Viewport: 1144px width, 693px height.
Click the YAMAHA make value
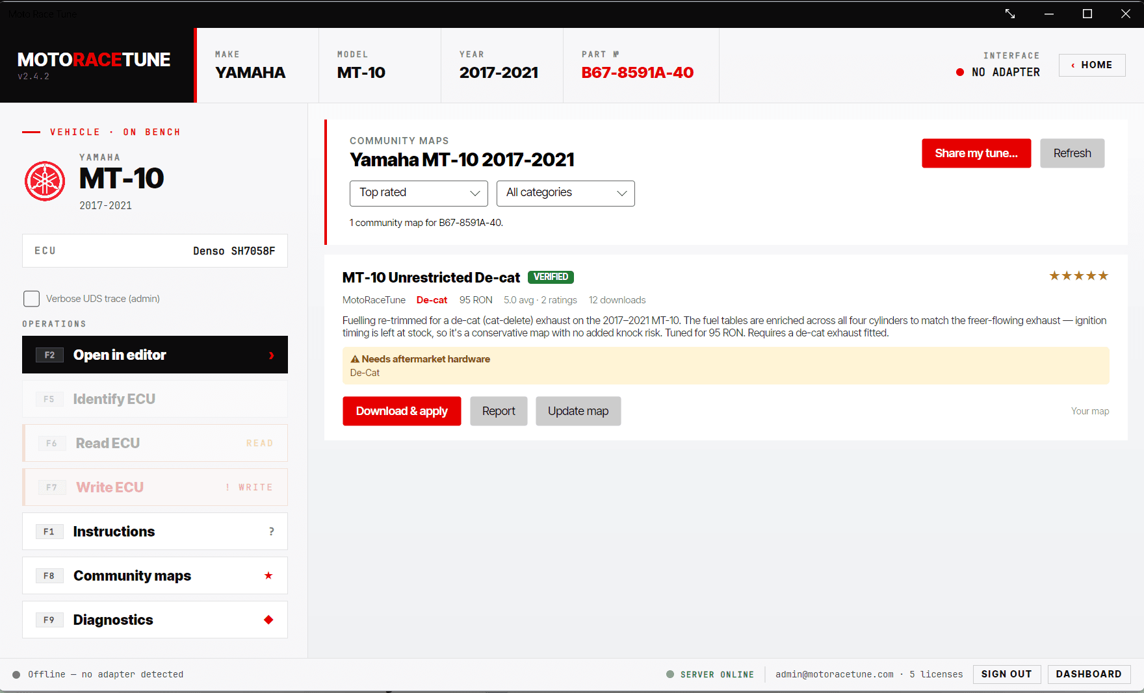coord(250,73)
